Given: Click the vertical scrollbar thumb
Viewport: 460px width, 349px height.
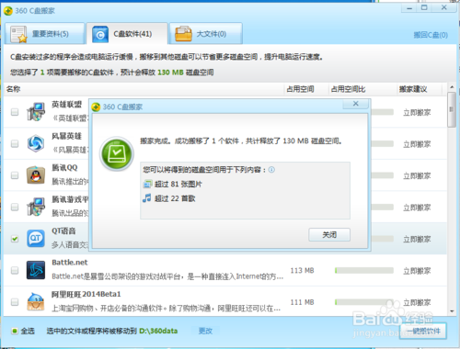Looking at the screenshot, I should pyautogui.click(x=452, y=109).
